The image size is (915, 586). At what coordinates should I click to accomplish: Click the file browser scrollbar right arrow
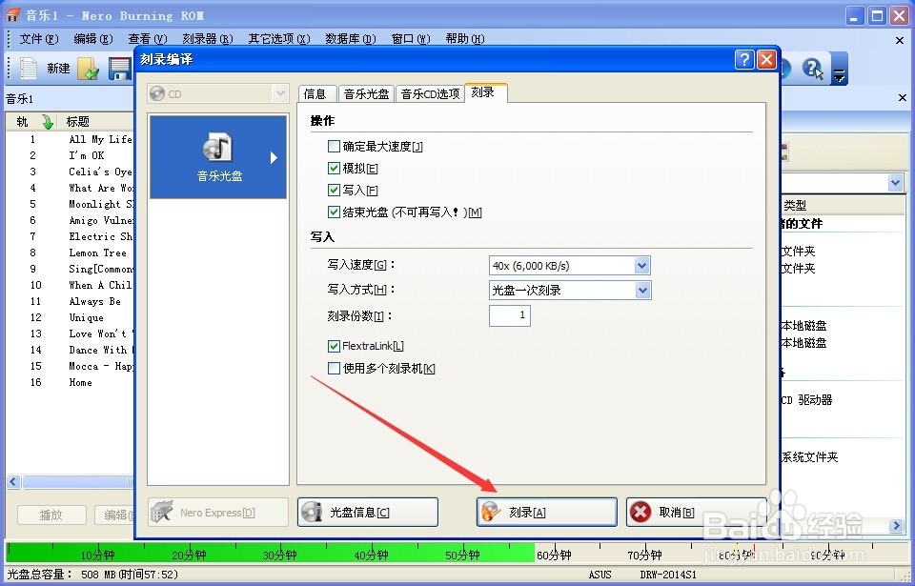896,525
